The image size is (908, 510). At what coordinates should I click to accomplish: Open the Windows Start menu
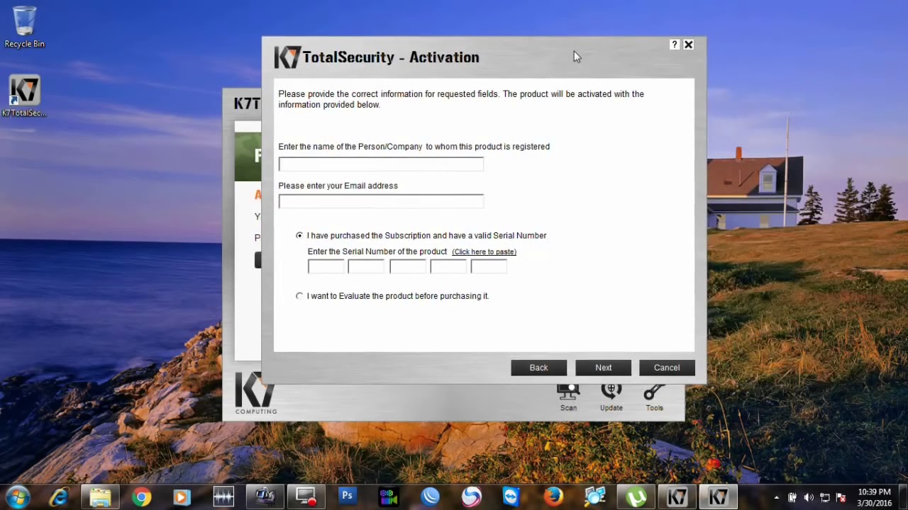[18, 497]
